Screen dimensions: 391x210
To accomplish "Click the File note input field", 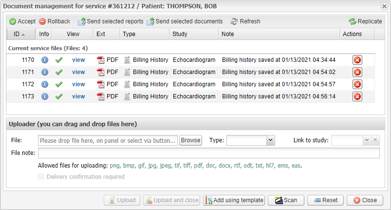I will pyautogui.click(x=209, y=153).
